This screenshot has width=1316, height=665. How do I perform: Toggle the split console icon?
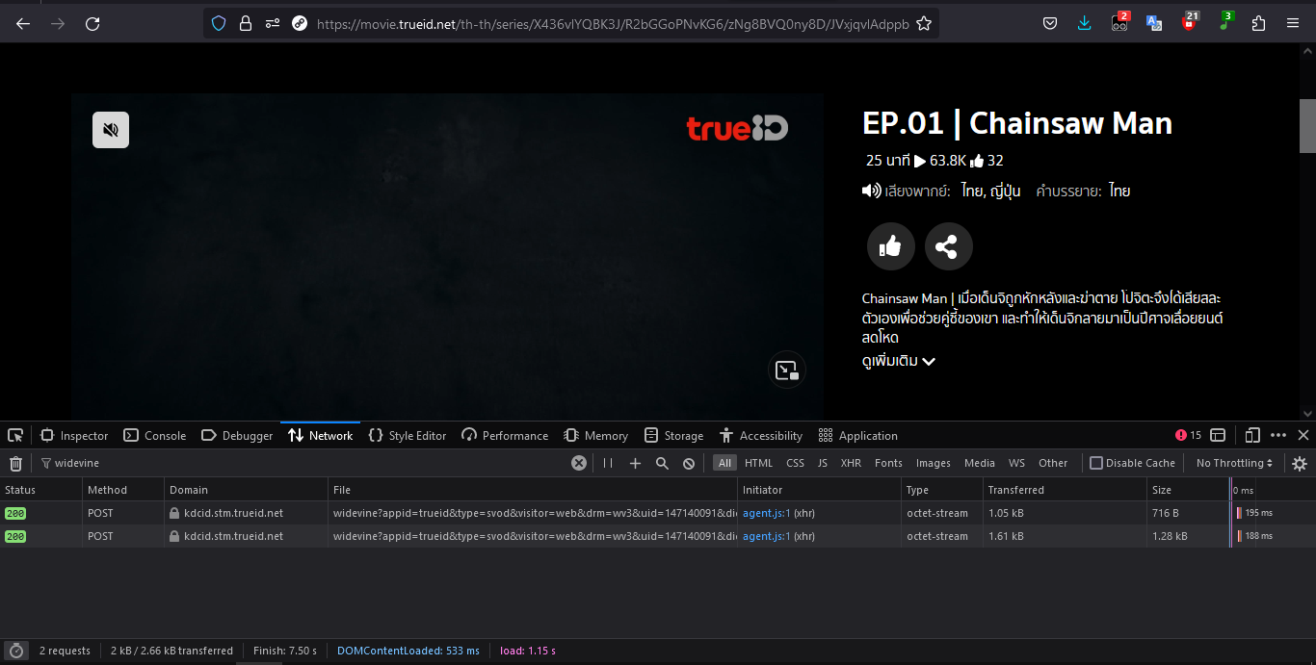[1218, 436]
